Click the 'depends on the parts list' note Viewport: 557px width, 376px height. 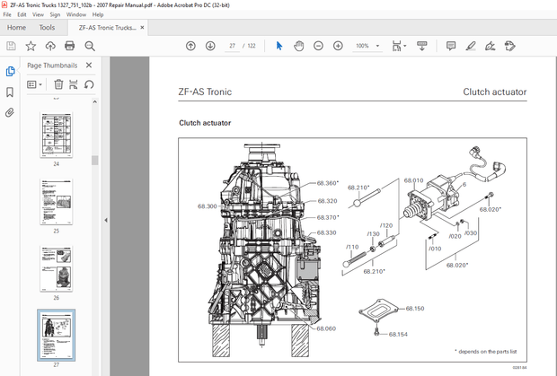[486, 352]
